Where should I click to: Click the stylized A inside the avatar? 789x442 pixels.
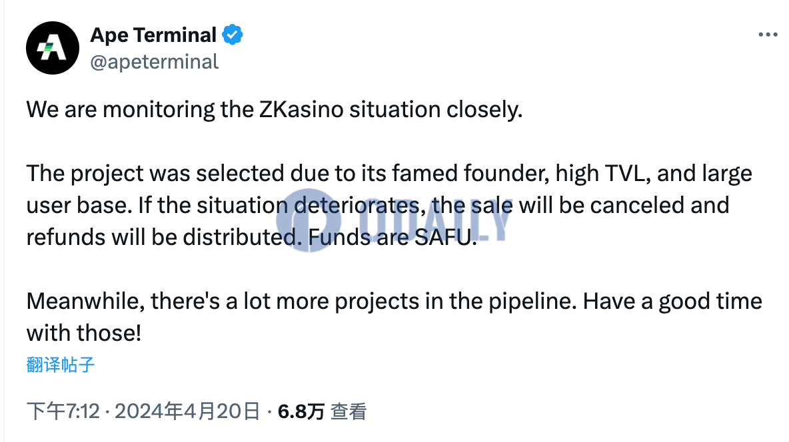(x=52, y=49)
